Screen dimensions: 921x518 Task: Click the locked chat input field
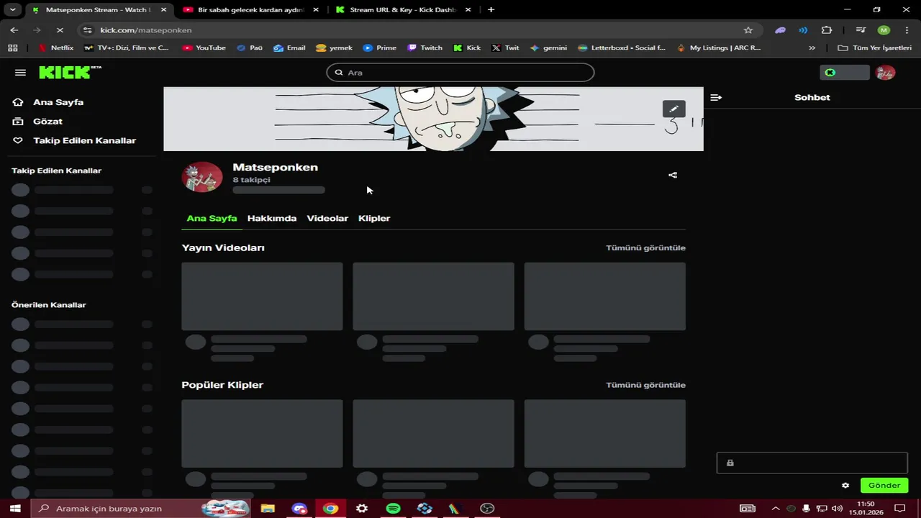[x=812, y=463]
